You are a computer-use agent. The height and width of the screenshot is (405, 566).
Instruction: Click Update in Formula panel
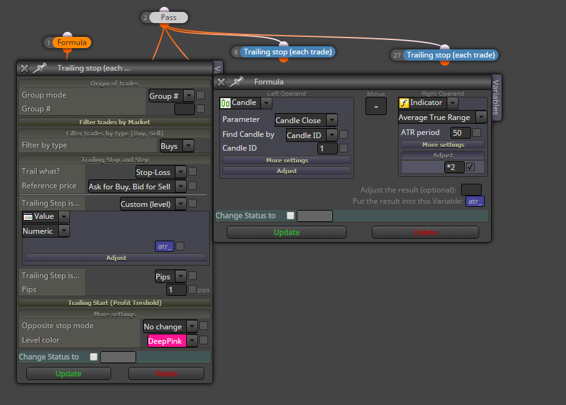pos(287,232)
